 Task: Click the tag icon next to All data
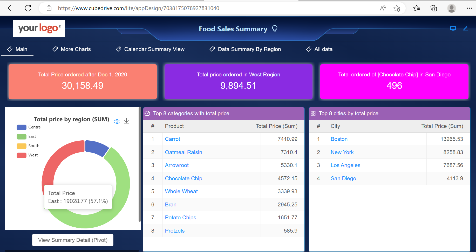309,49
